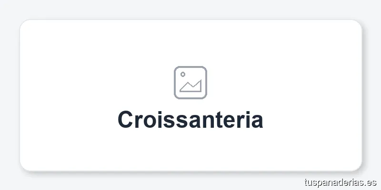381x190 pixels.
Task: Select the missing picture icon in card center
Action: pyautogui.click(x=190, y=83)
